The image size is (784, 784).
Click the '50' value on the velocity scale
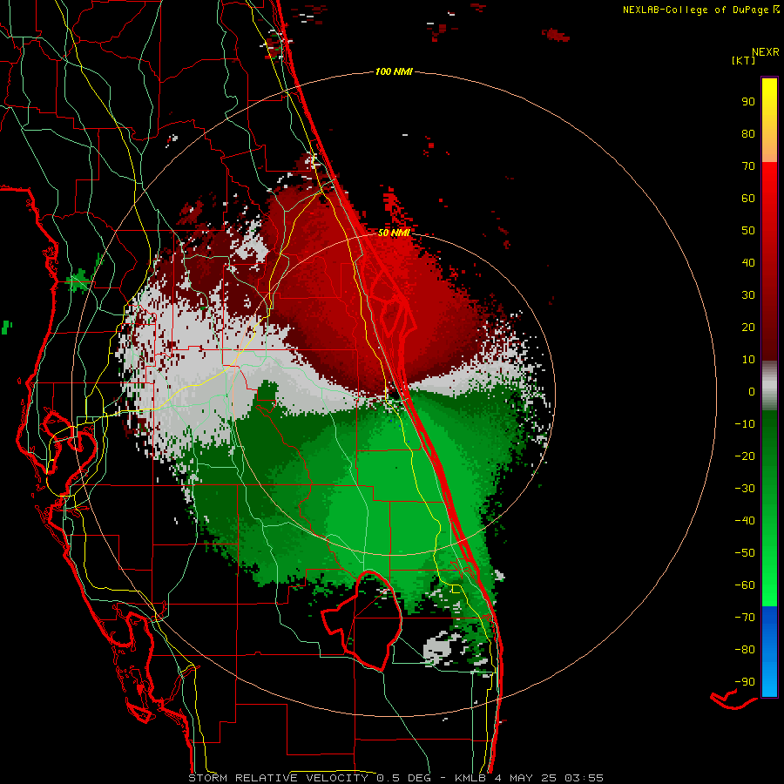click(748, 231)
